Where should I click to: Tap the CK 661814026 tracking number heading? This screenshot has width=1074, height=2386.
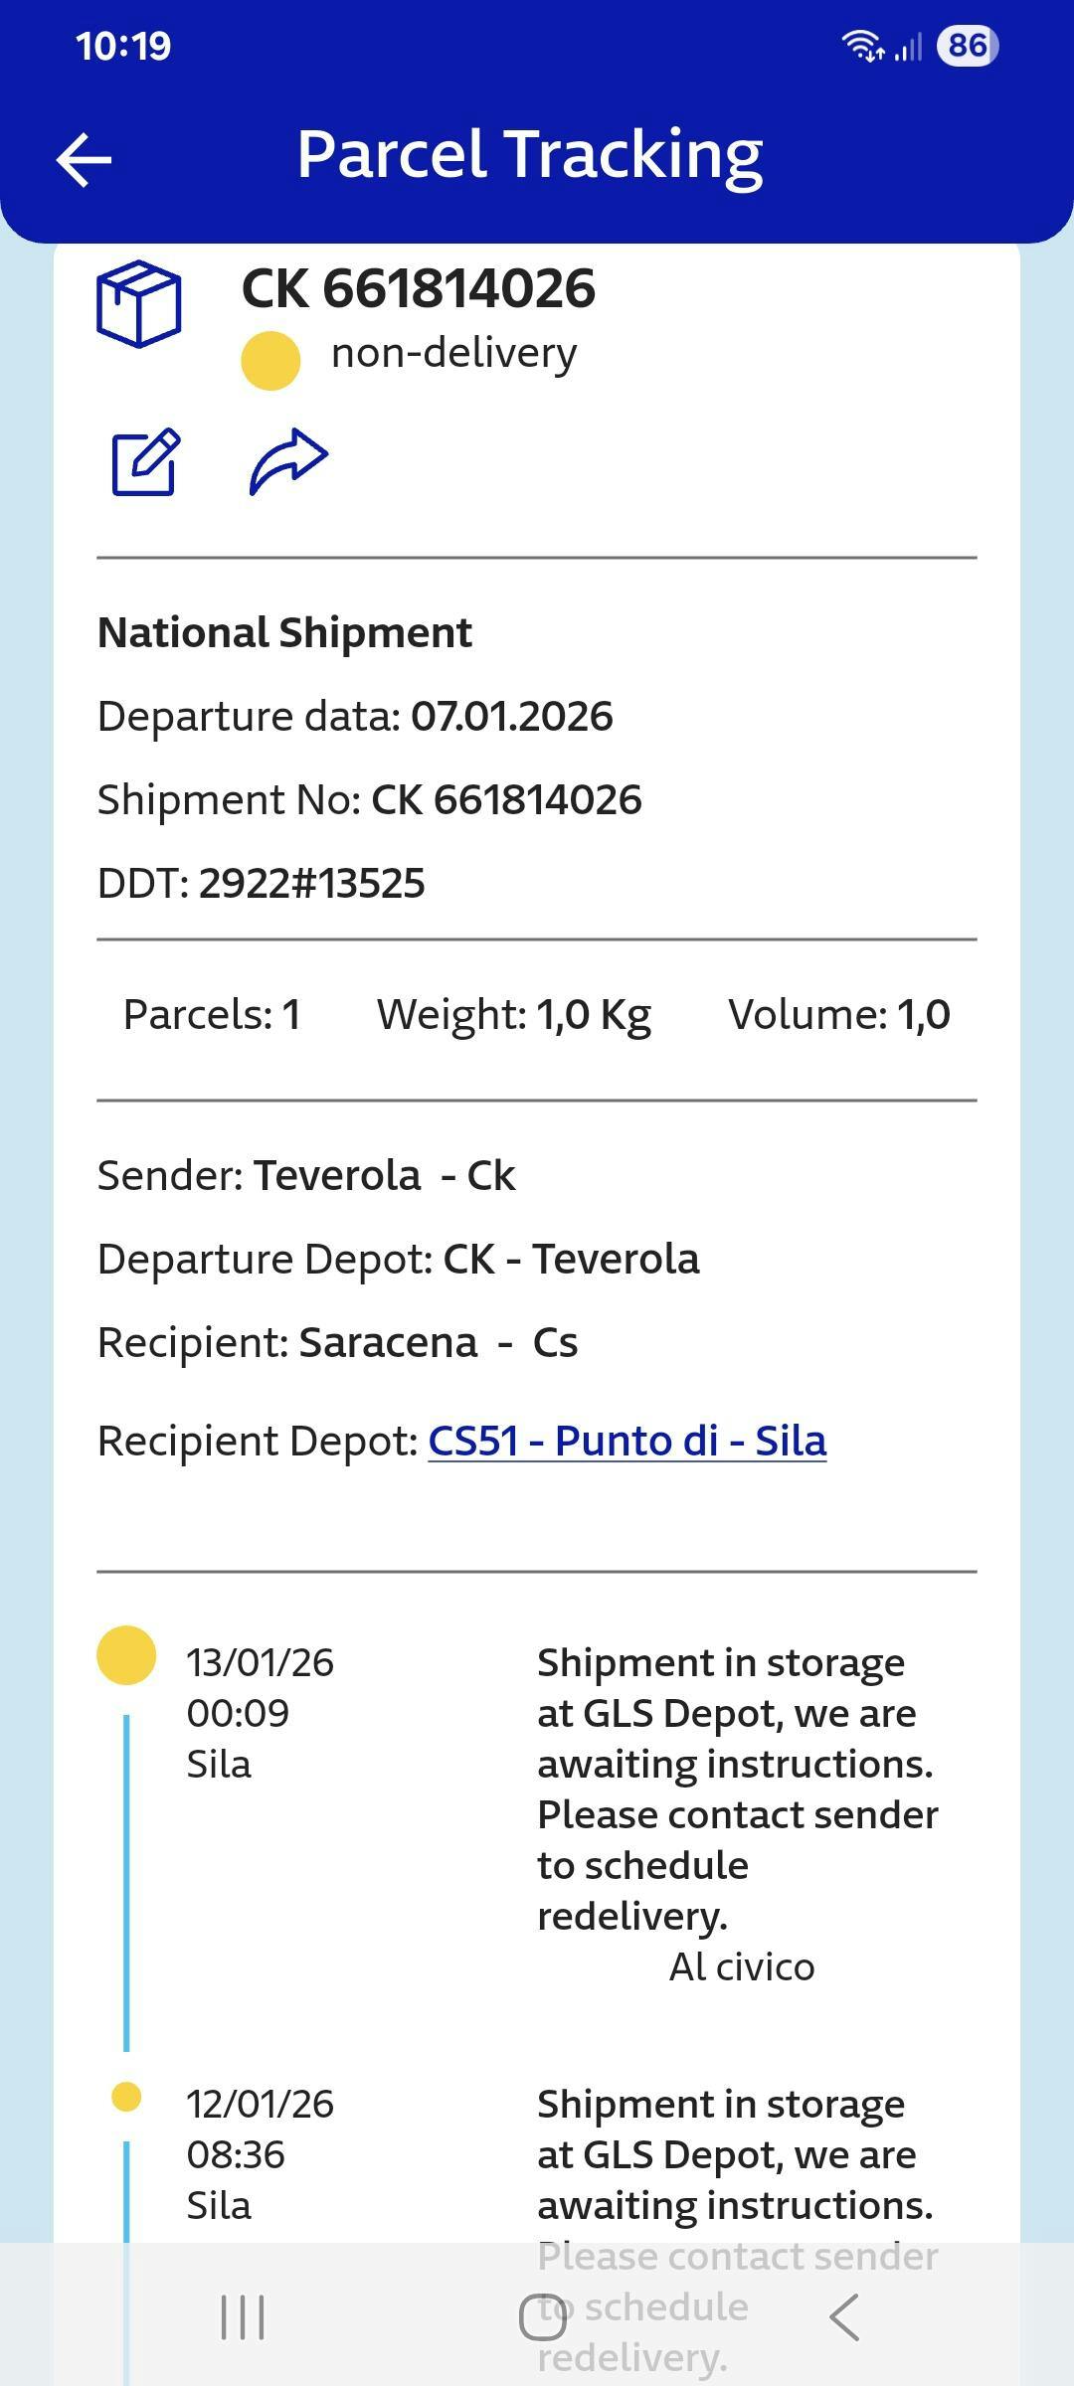point(419,289)
